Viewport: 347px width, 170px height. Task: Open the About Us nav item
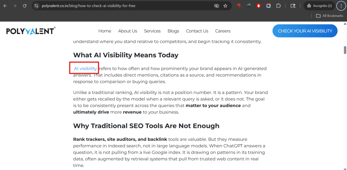pyautogui.click(x=127, y=31)
